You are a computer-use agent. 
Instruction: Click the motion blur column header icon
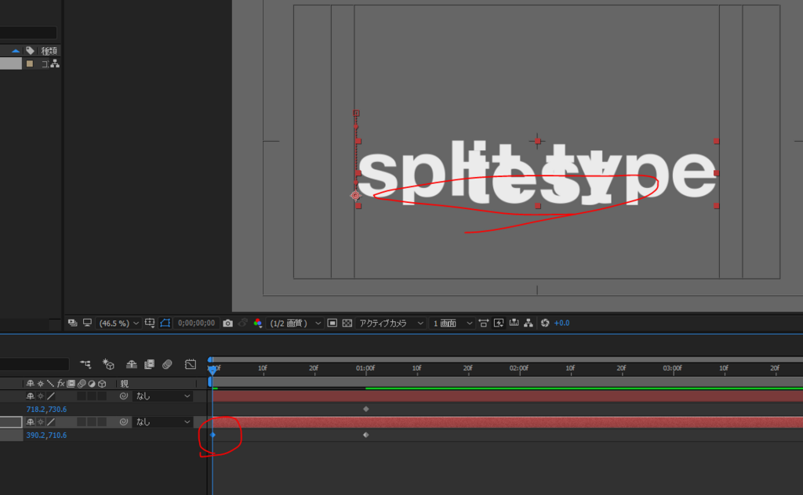pyautogui.click(x=82, y=384)
